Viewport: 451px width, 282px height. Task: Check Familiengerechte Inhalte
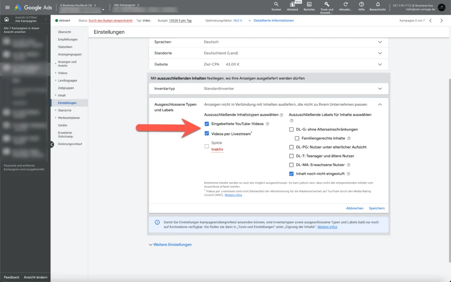click(297, 138)
